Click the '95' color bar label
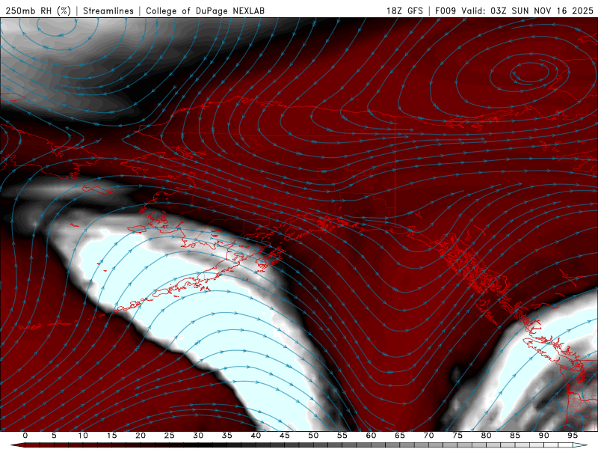The width and height of the screenshot is (598, 449). 573,436
